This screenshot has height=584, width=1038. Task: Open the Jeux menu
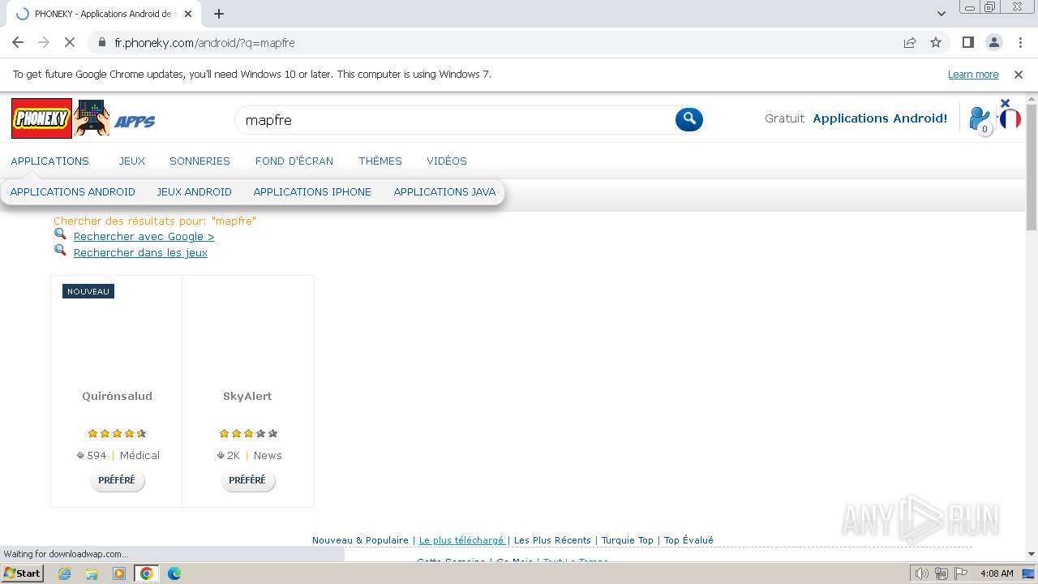pos(132,161)
